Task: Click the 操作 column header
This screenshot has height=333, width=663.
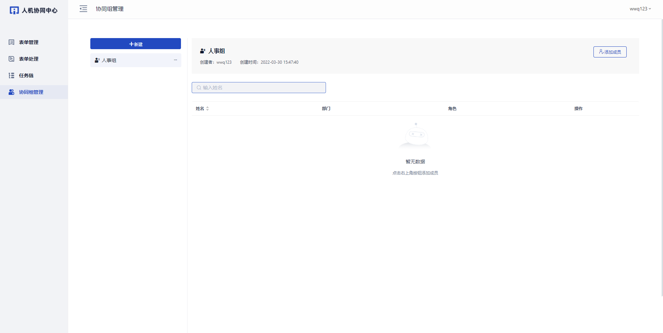Action: click(579, 109)
